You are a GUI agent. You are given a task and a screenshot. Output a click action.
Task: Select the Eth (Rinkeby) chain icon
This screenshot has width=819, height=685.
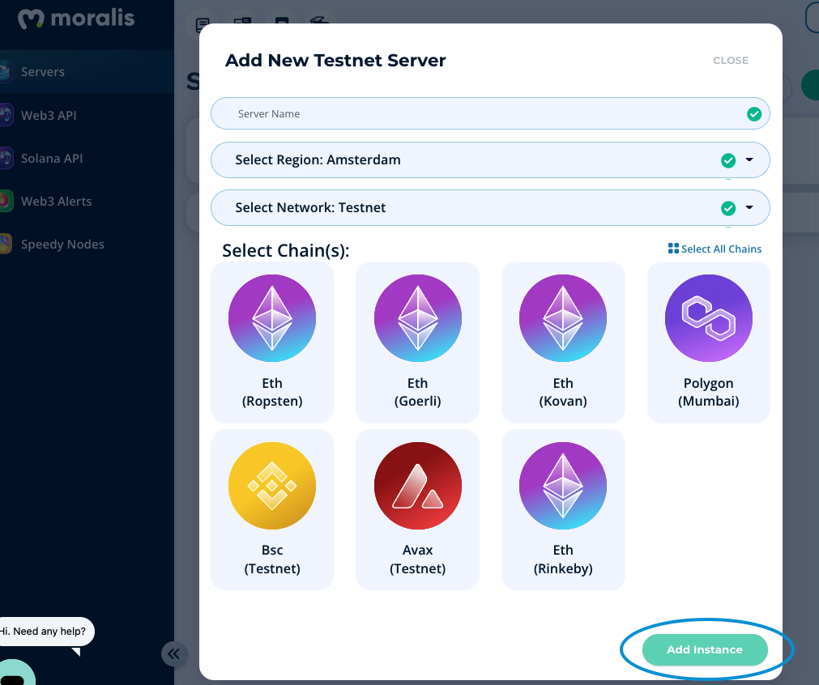point(563,486)
